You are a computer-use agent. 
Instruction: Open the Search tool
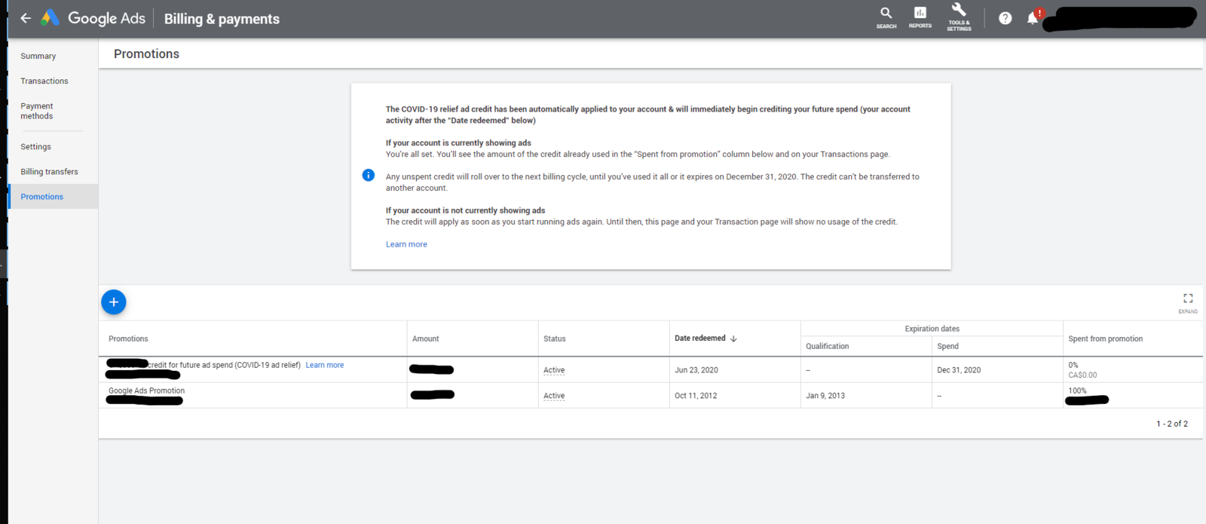(886, 17)
